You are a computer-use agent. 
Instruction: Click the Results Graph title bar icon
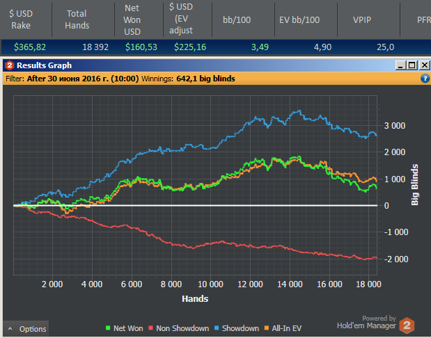pos(9,65)
